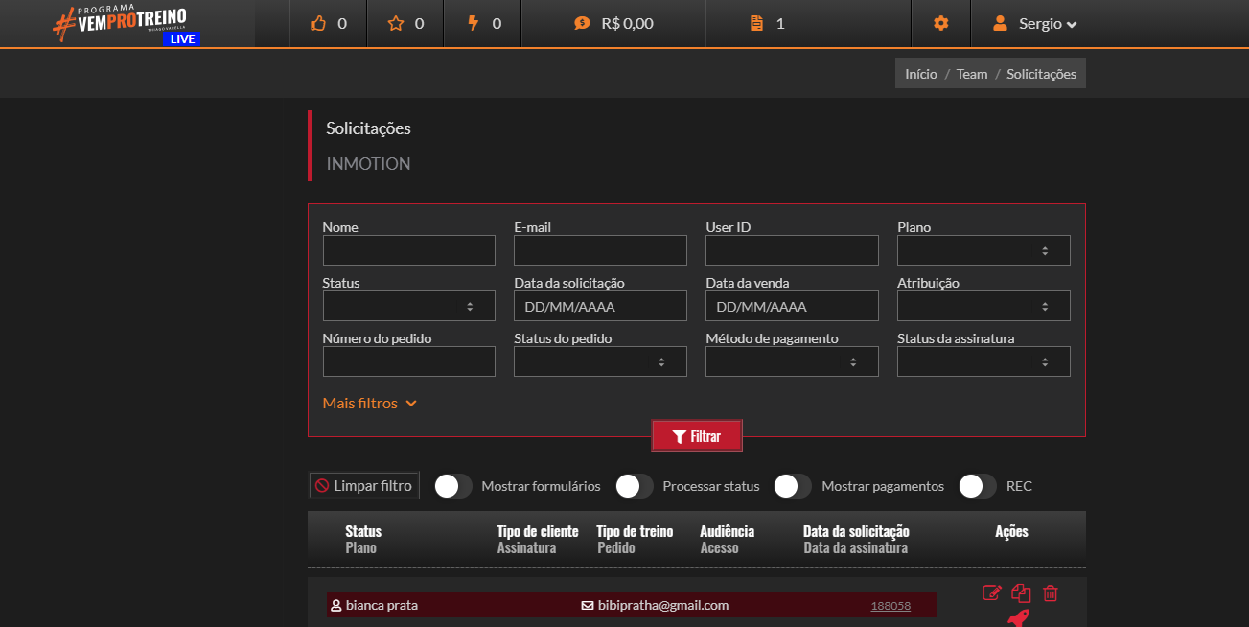Delete bianca prata request with trash icon
The height and width of the screenshot is (627, 1249).
[x=1051, y=593]
